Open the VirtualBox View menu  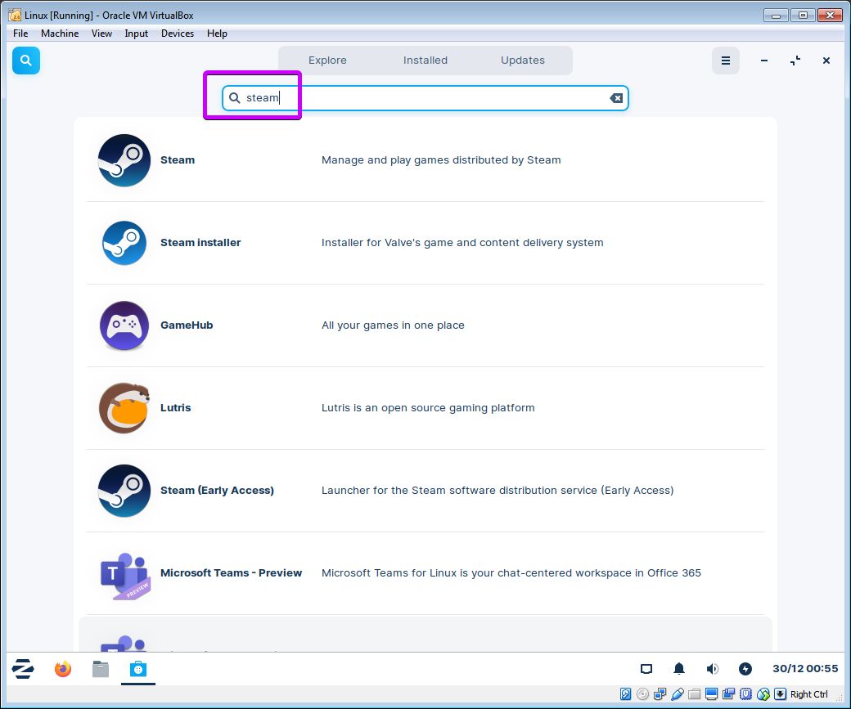(101, 33)
